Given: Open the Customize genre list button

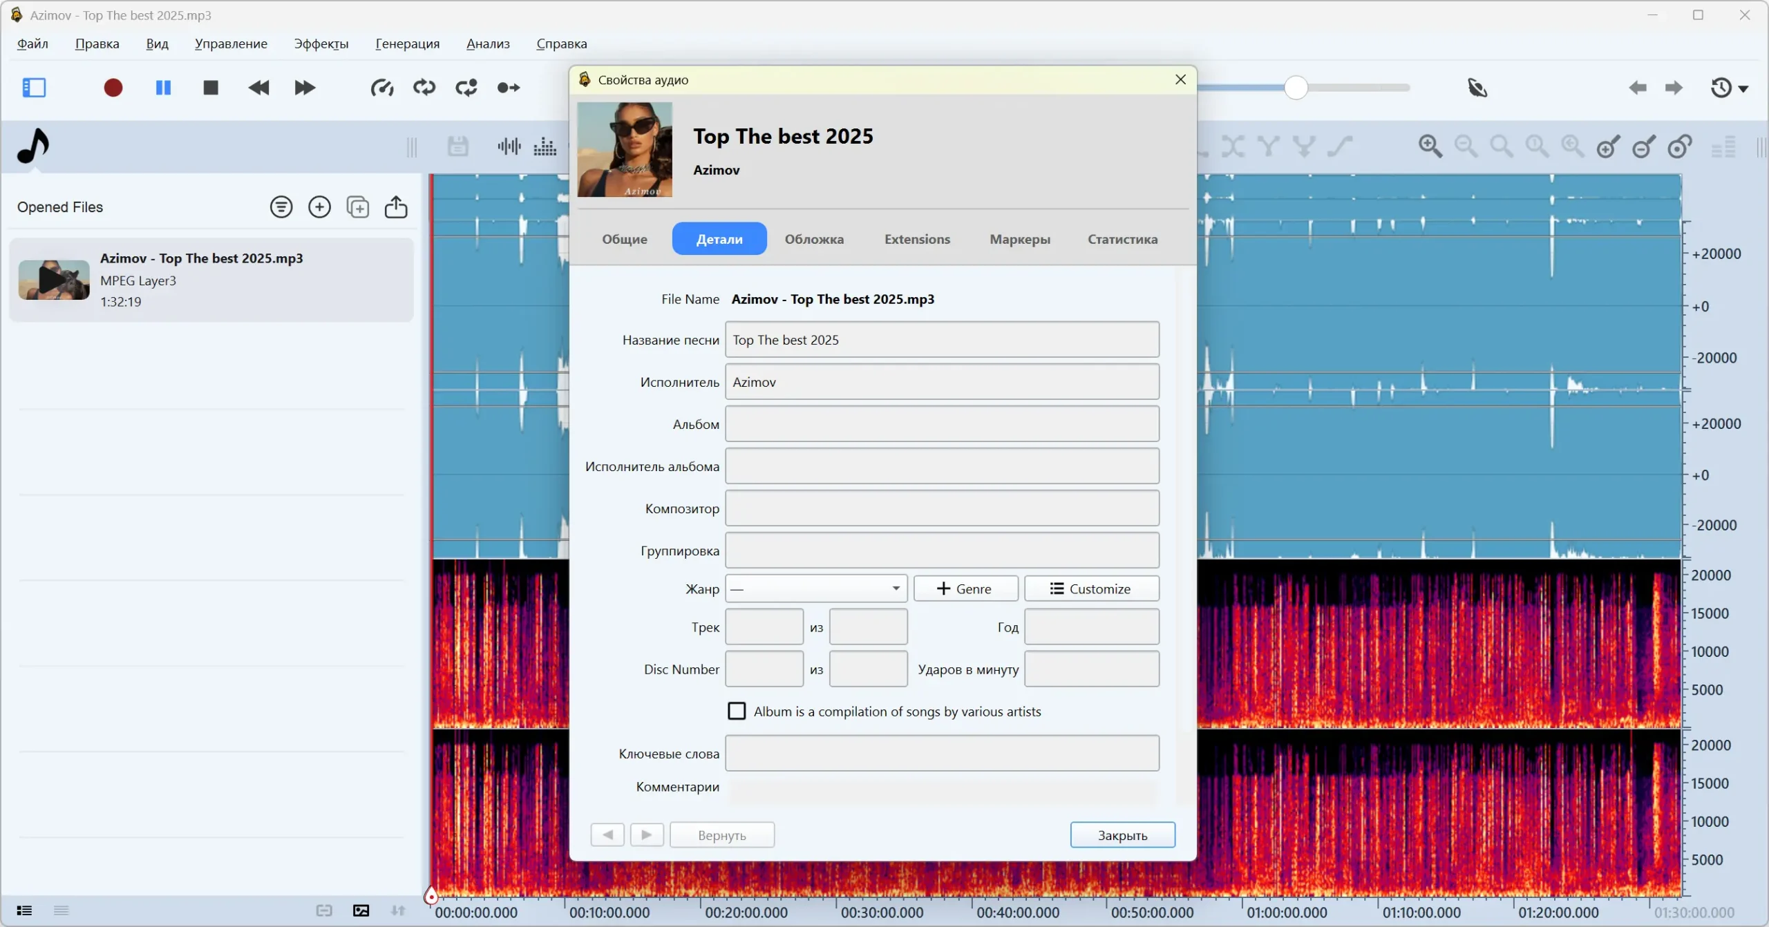Looking at the screenshot, I should pyautogui.click(x=1091, y=589).
